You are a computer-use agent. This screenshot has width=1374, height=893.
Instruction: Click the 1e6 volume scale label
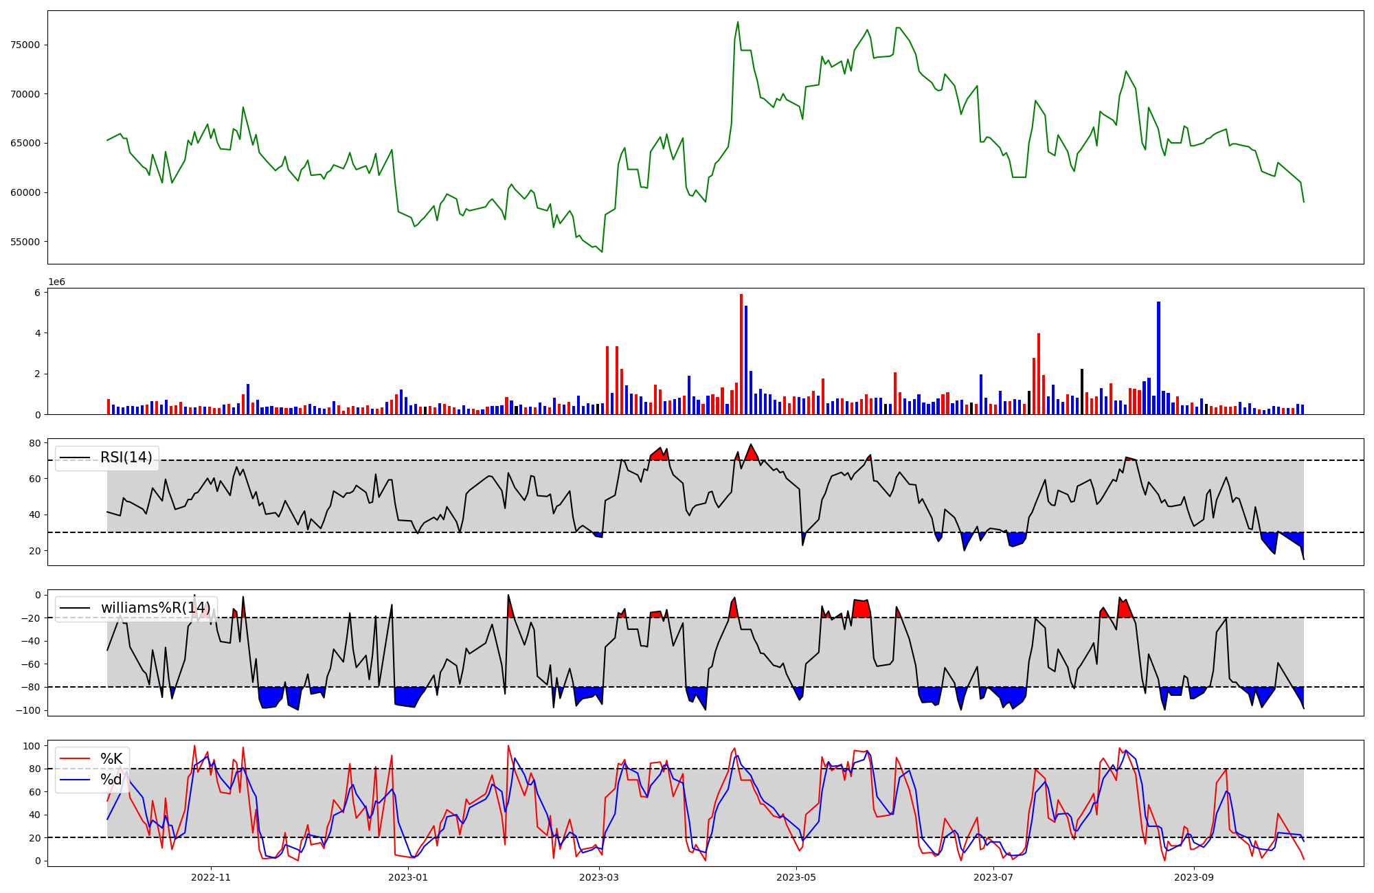pos(56,282)
